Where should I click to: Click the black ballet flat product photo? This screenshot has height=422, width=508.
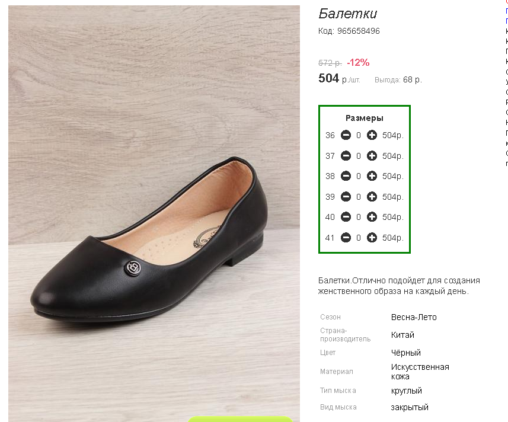click(154, 213)
